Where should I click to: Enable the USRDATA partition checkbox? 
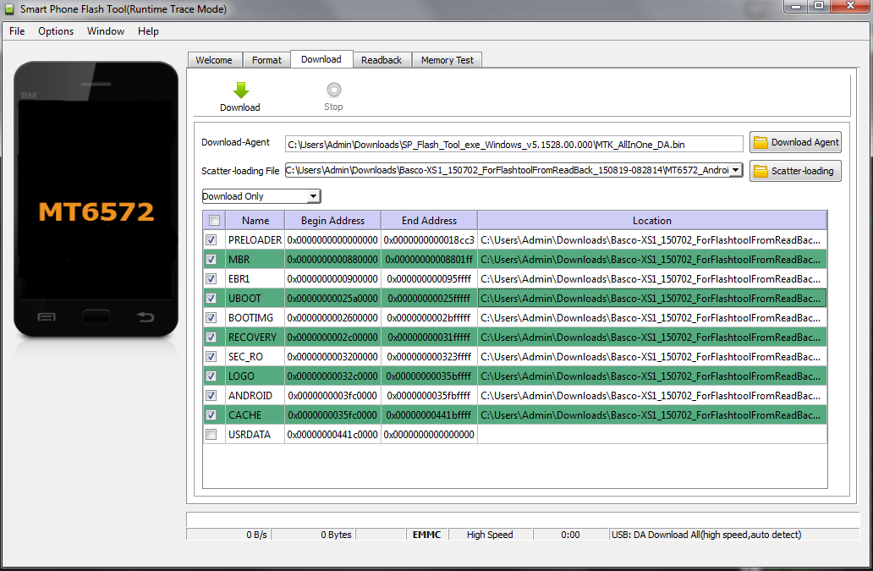point(211,435)
